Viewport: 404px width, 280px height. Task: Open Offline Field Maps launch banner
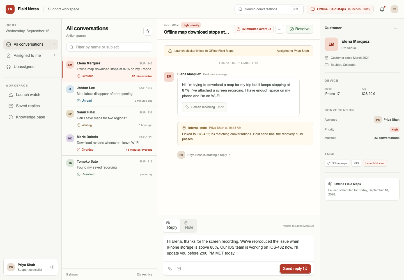340,9
